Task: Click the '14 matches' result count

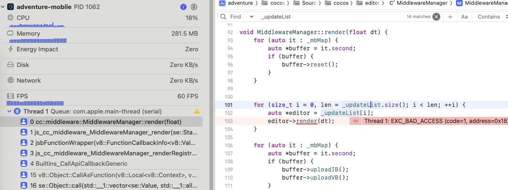Action: 419,17
